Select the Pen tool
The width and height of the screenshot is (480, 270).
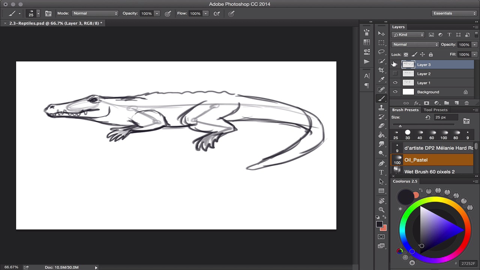pyautogui.click(x=381, y=163)
